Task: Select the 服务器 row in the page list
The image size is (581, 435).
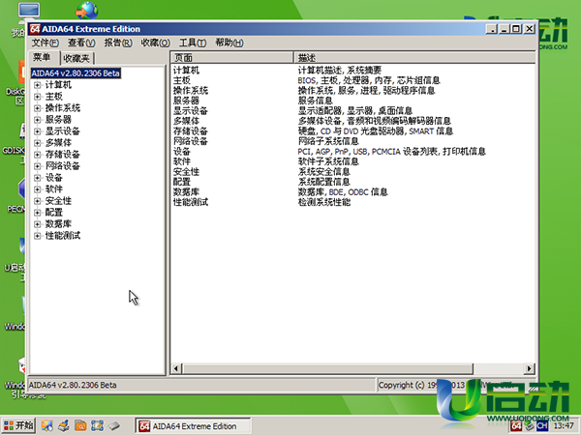Action: 186,101
